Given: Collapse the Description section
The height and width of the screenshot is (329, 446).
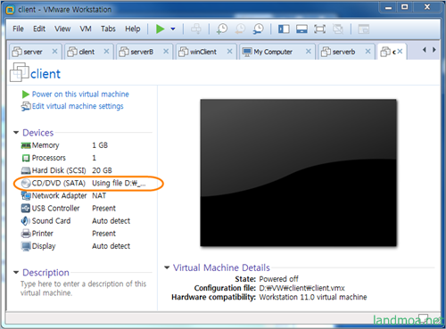Looking at the screenshot, I should pos(16,272).
